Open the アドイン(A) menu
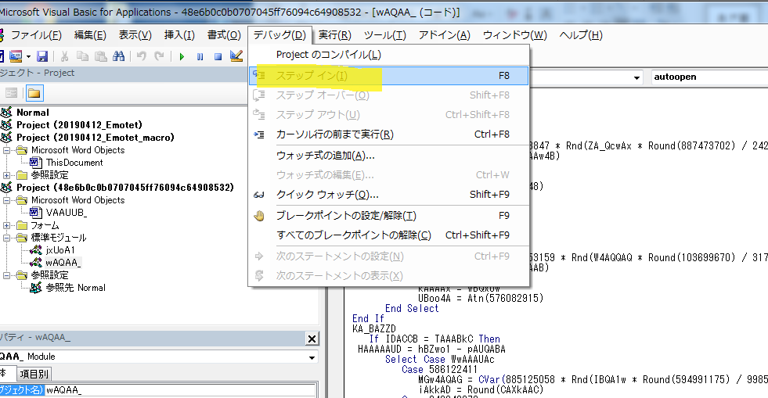 [444, 35]
